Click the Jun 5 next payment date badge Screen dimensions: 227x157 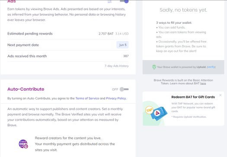122,45
